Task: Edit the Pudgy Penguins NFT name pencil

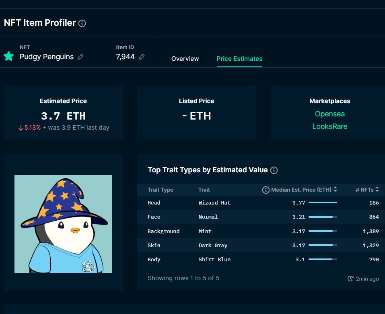Action: tap(80, 57)
